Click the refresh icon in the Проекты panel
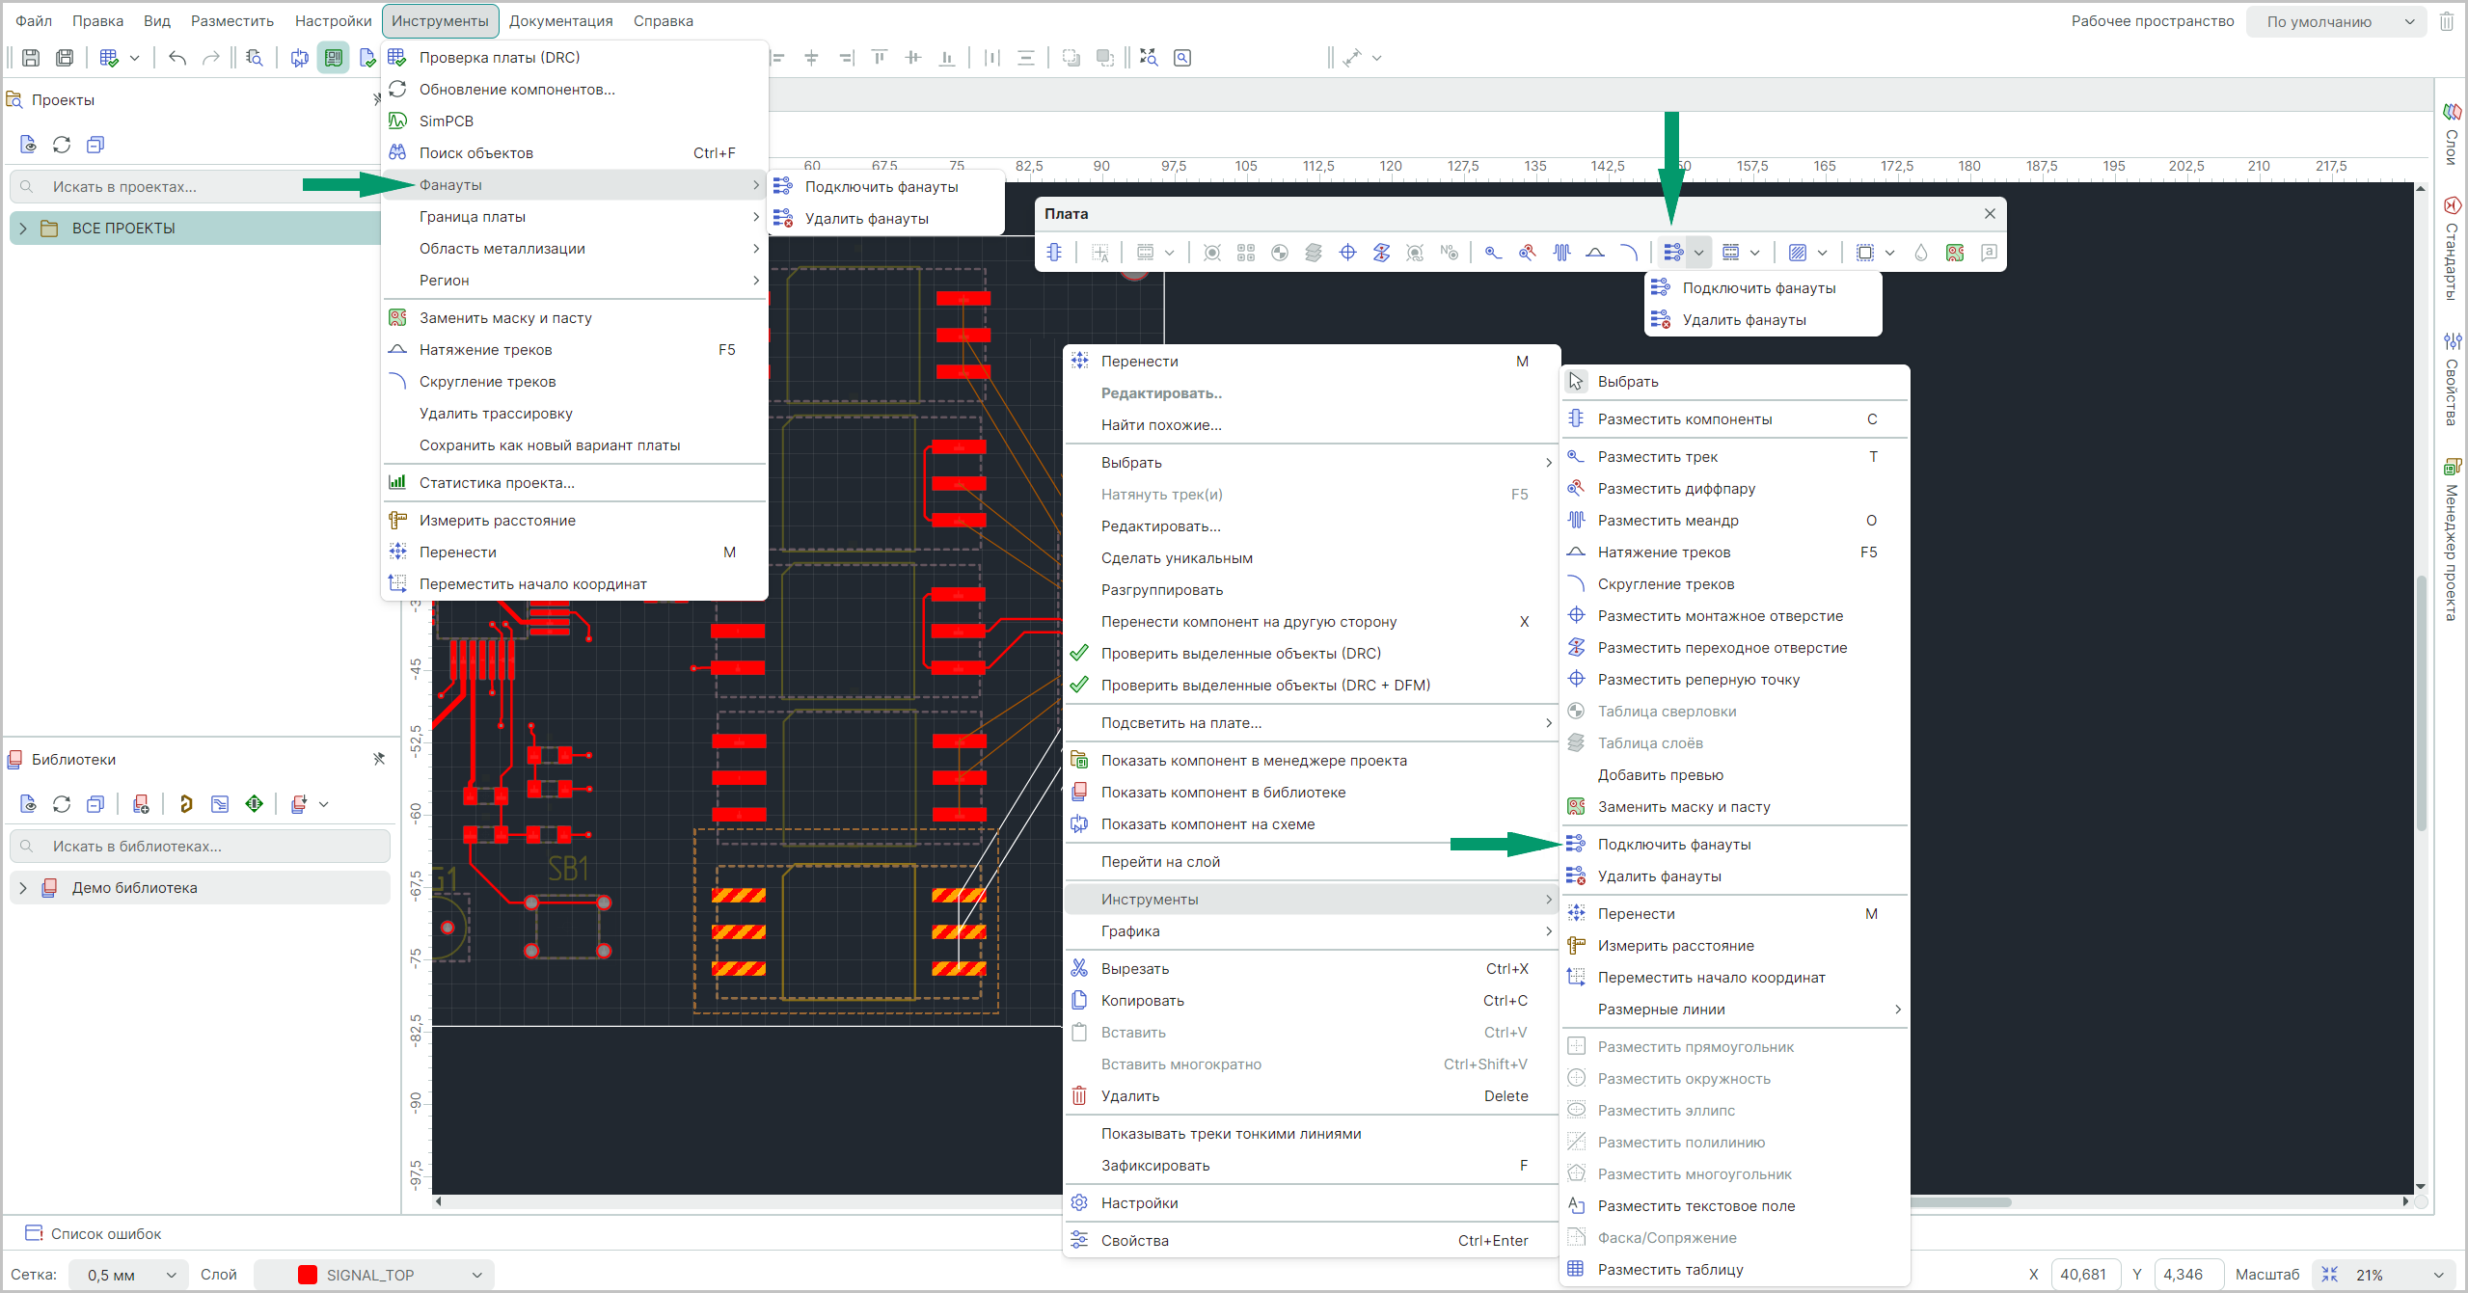 click(62, 145)
